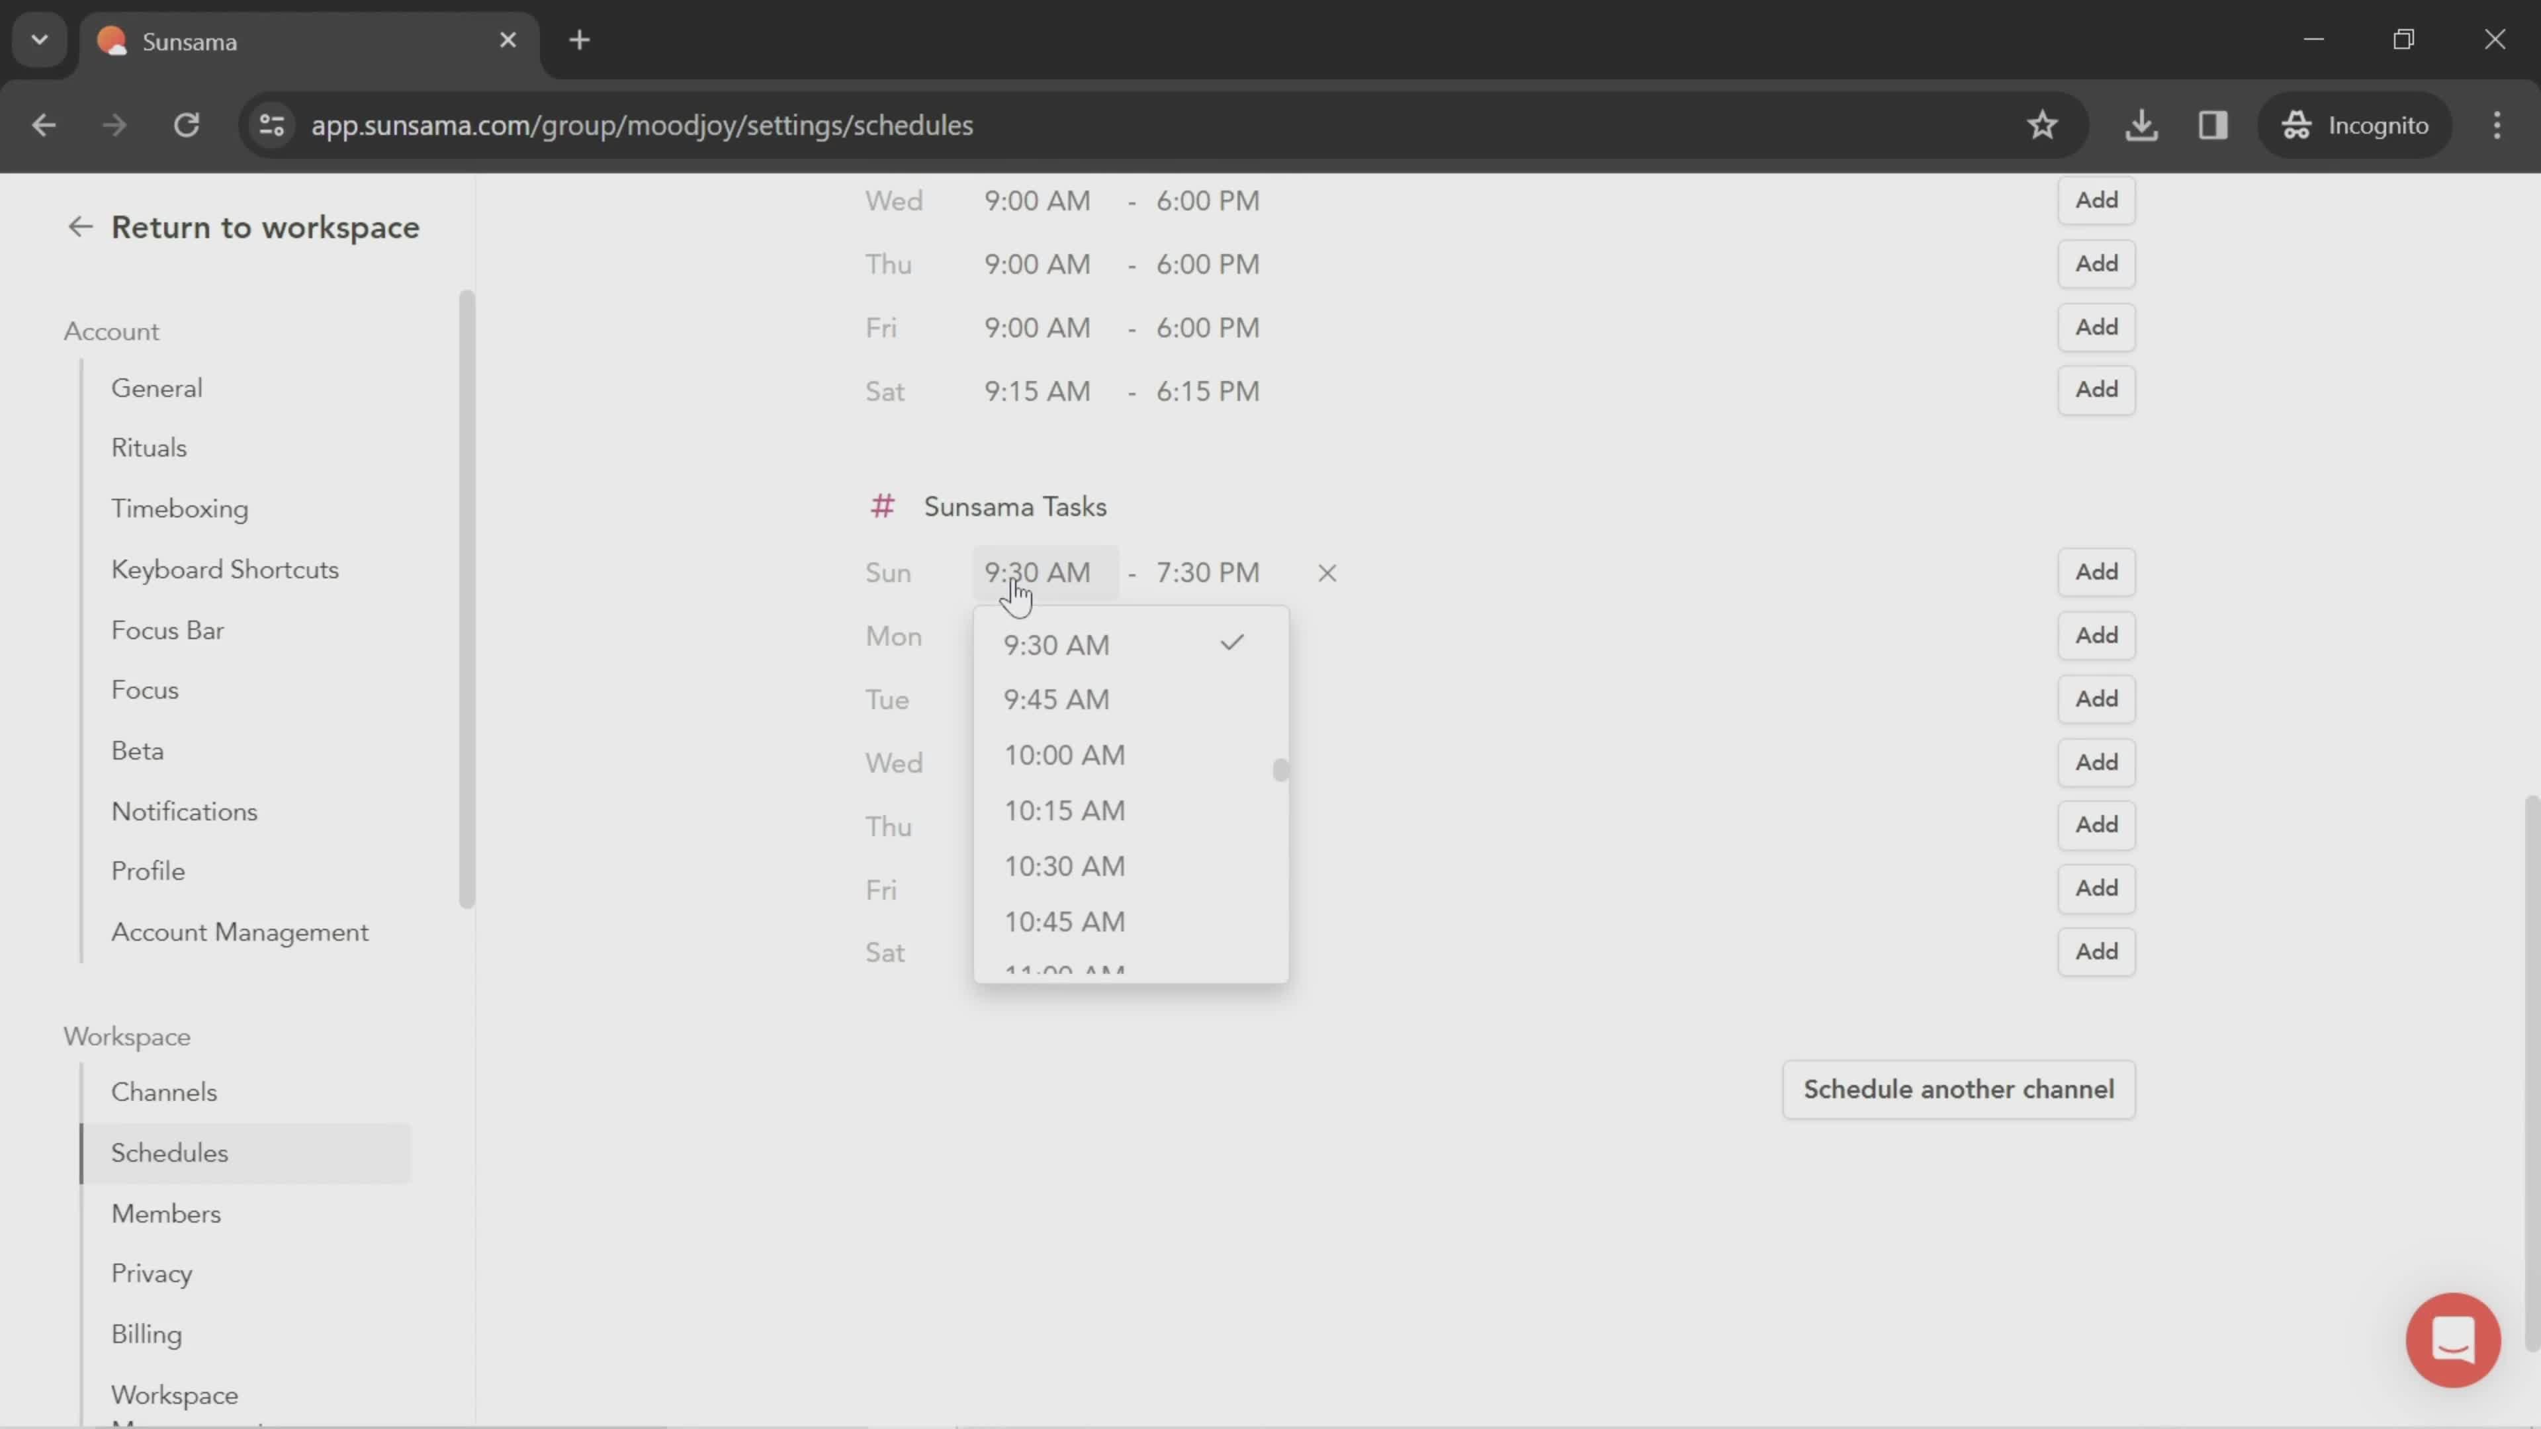Select 10:00 AM from the dropdown

[1066, 754]
